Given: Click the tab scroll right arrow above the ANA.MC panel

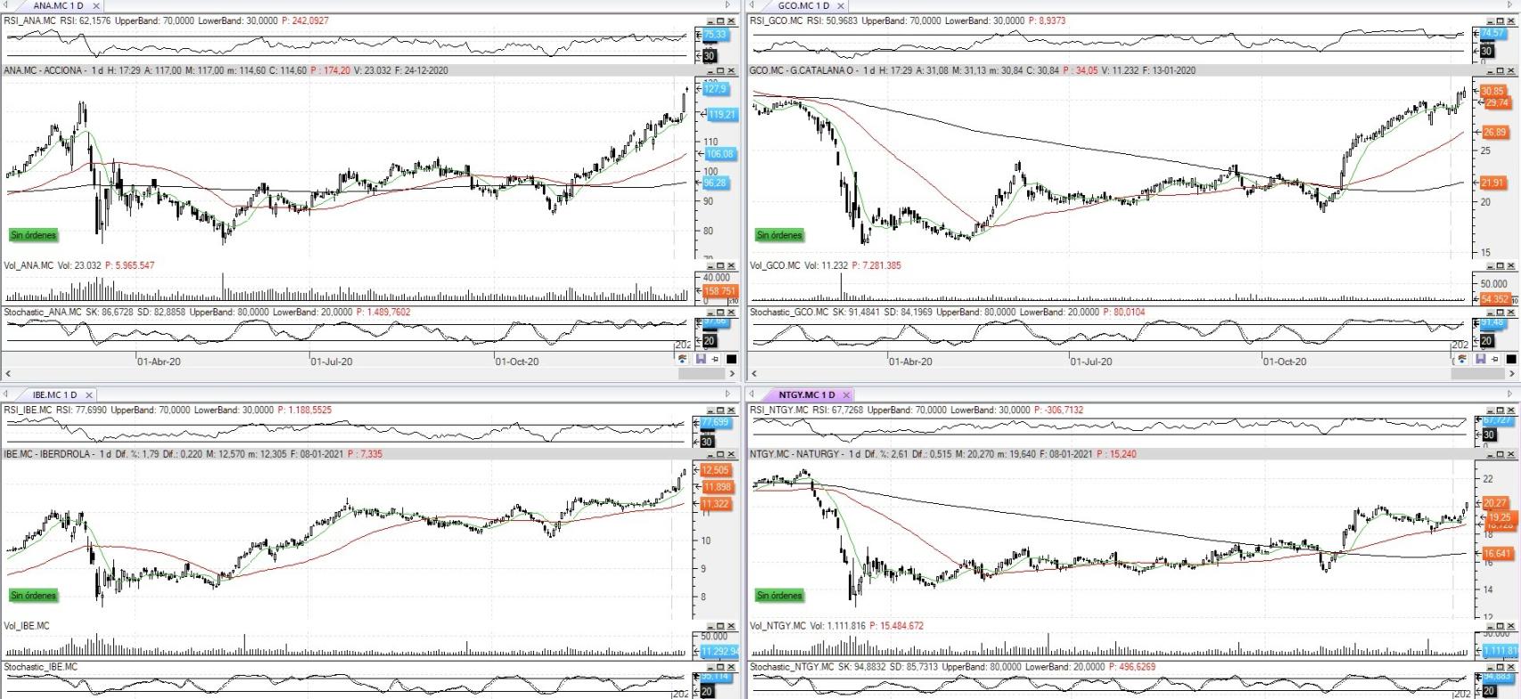Looking at the screenshot, I should click(728, 5).
